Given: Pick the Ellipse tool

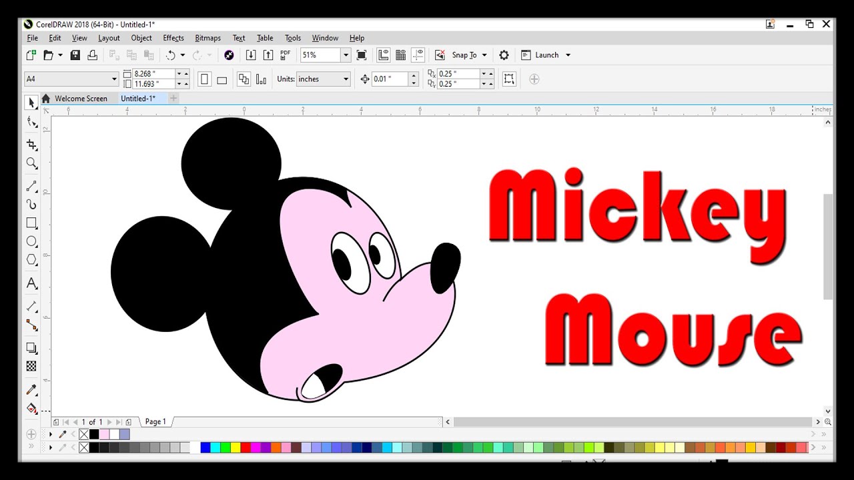Looking at the screenshot, I should point(31,241).
